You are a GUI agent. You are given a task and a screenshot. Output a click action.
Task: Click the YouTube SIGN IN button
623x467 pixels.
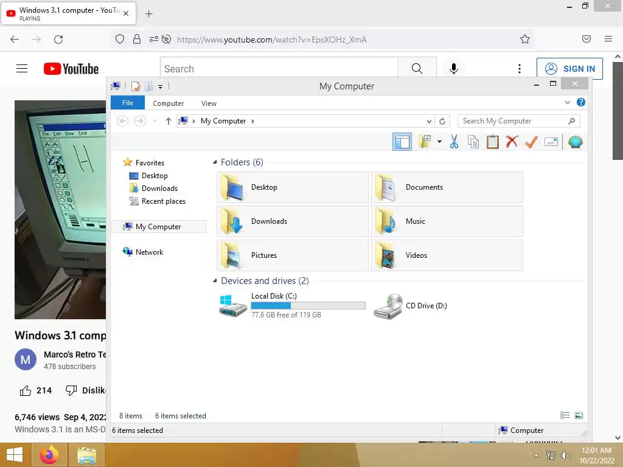coord(569,69)
